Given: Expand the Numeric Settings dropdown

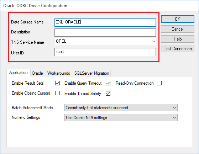Looking at the screenshot, I should 121,118.
